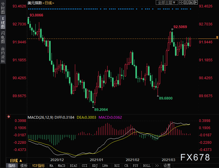Click the red sun icon beside MACD panel
This screenshot has width=219, height=168.
9,117
